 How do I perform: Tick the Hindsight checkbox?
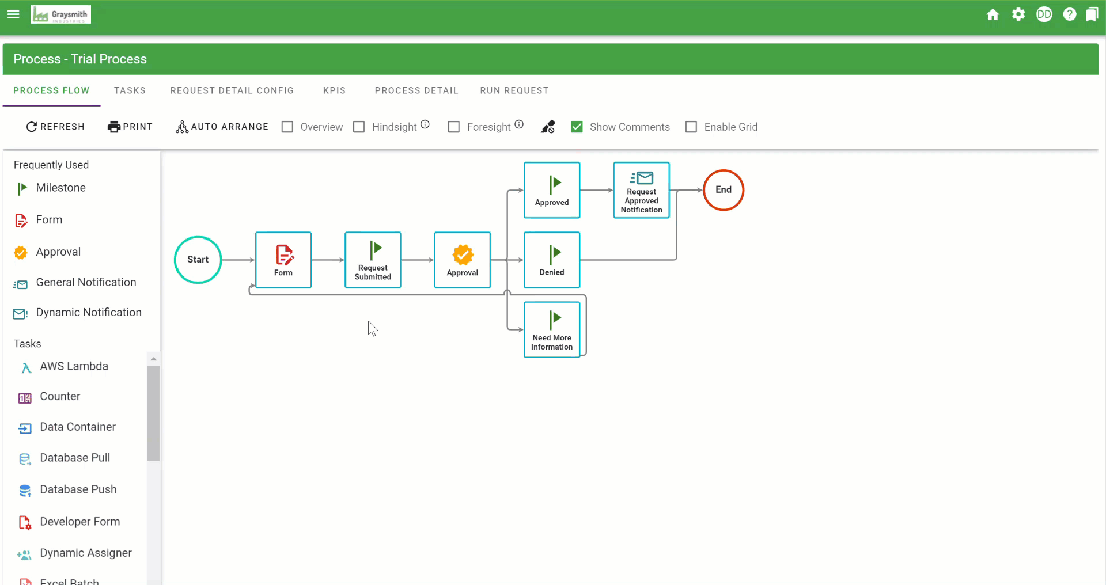(359, 127)
